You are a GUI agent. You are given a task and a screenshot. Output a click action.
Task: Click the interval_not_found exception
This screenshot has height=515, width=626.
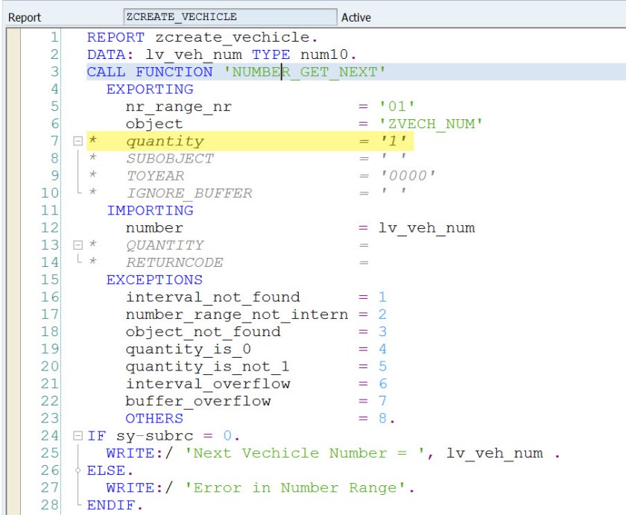coord(212,297)
